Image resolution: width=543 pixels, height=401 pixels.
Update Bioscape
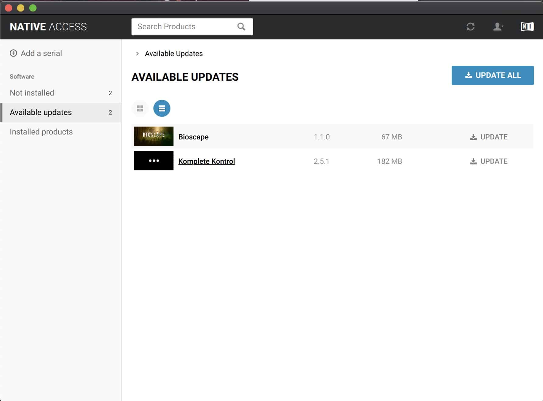[489, 137]
